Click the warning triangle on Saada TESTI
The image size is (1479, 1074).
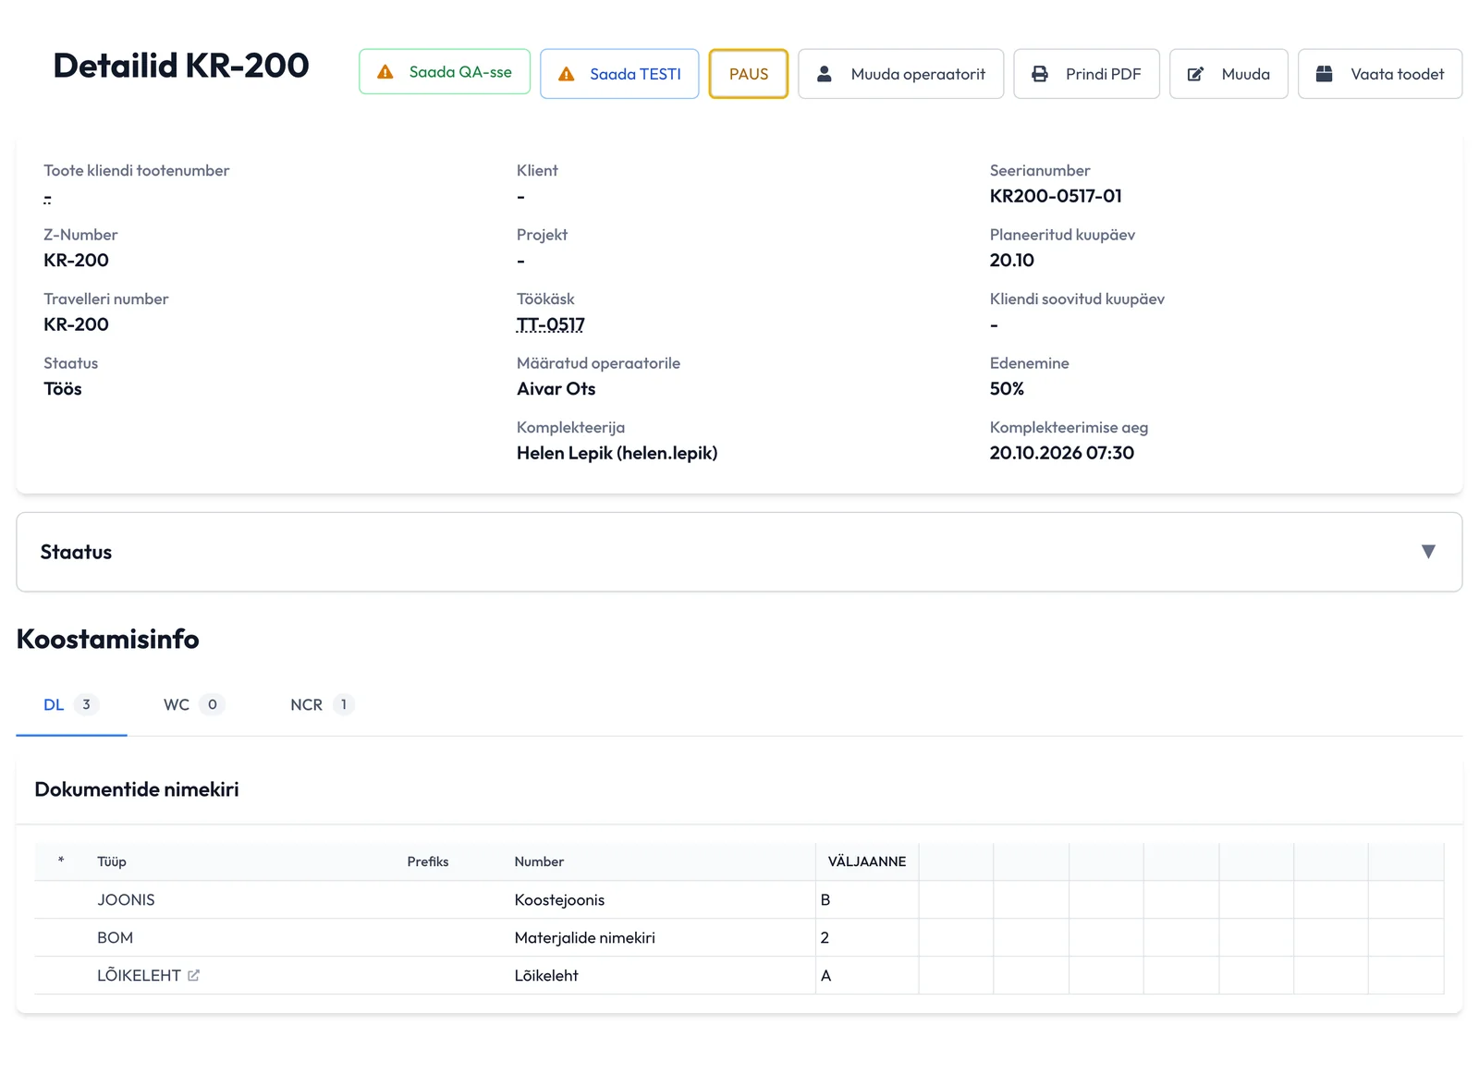tap(567, 74)
